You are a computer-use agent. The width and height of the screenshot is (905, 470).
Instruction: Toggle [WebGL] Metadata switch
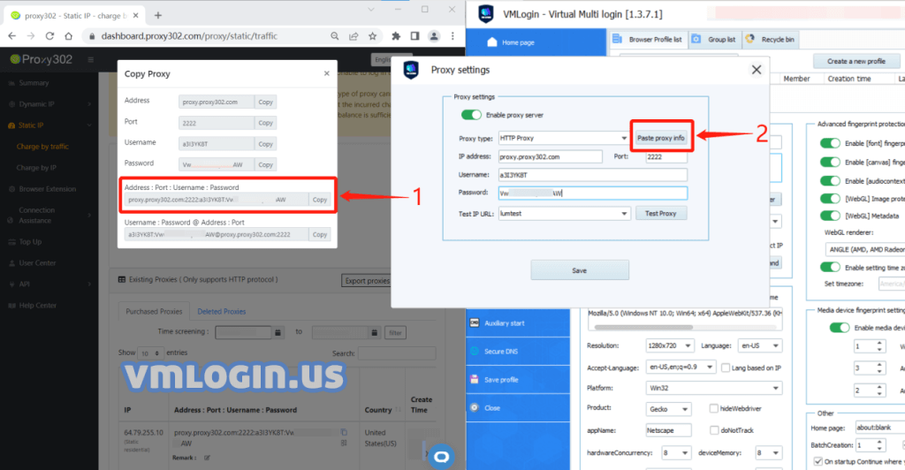click(830, 216)
